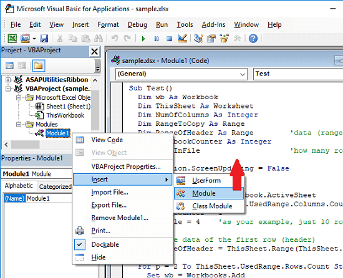Viewport: 343px width, 278px height.
Task: Toggle Folders view in Project panel
Action: pos(39,66)
